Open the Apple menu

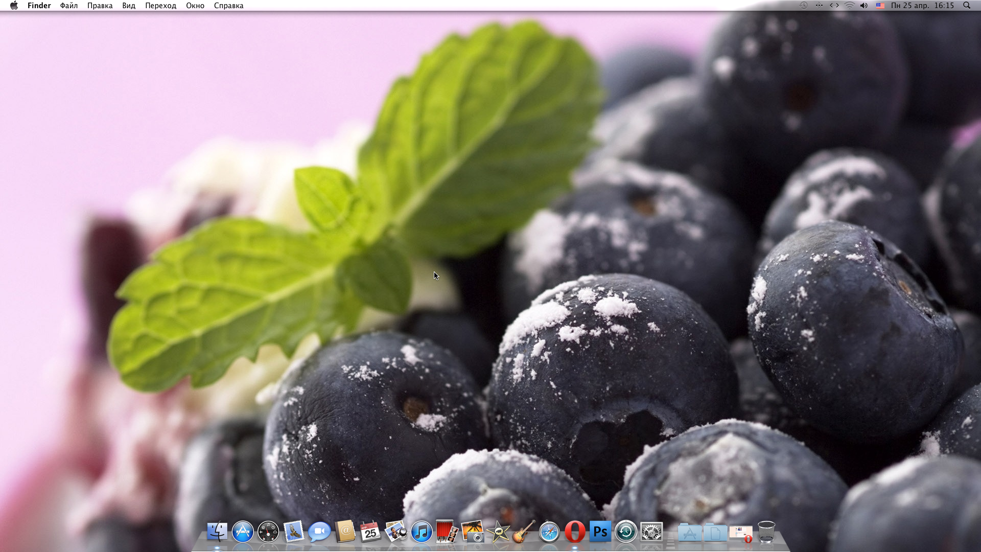click(14, 6)
